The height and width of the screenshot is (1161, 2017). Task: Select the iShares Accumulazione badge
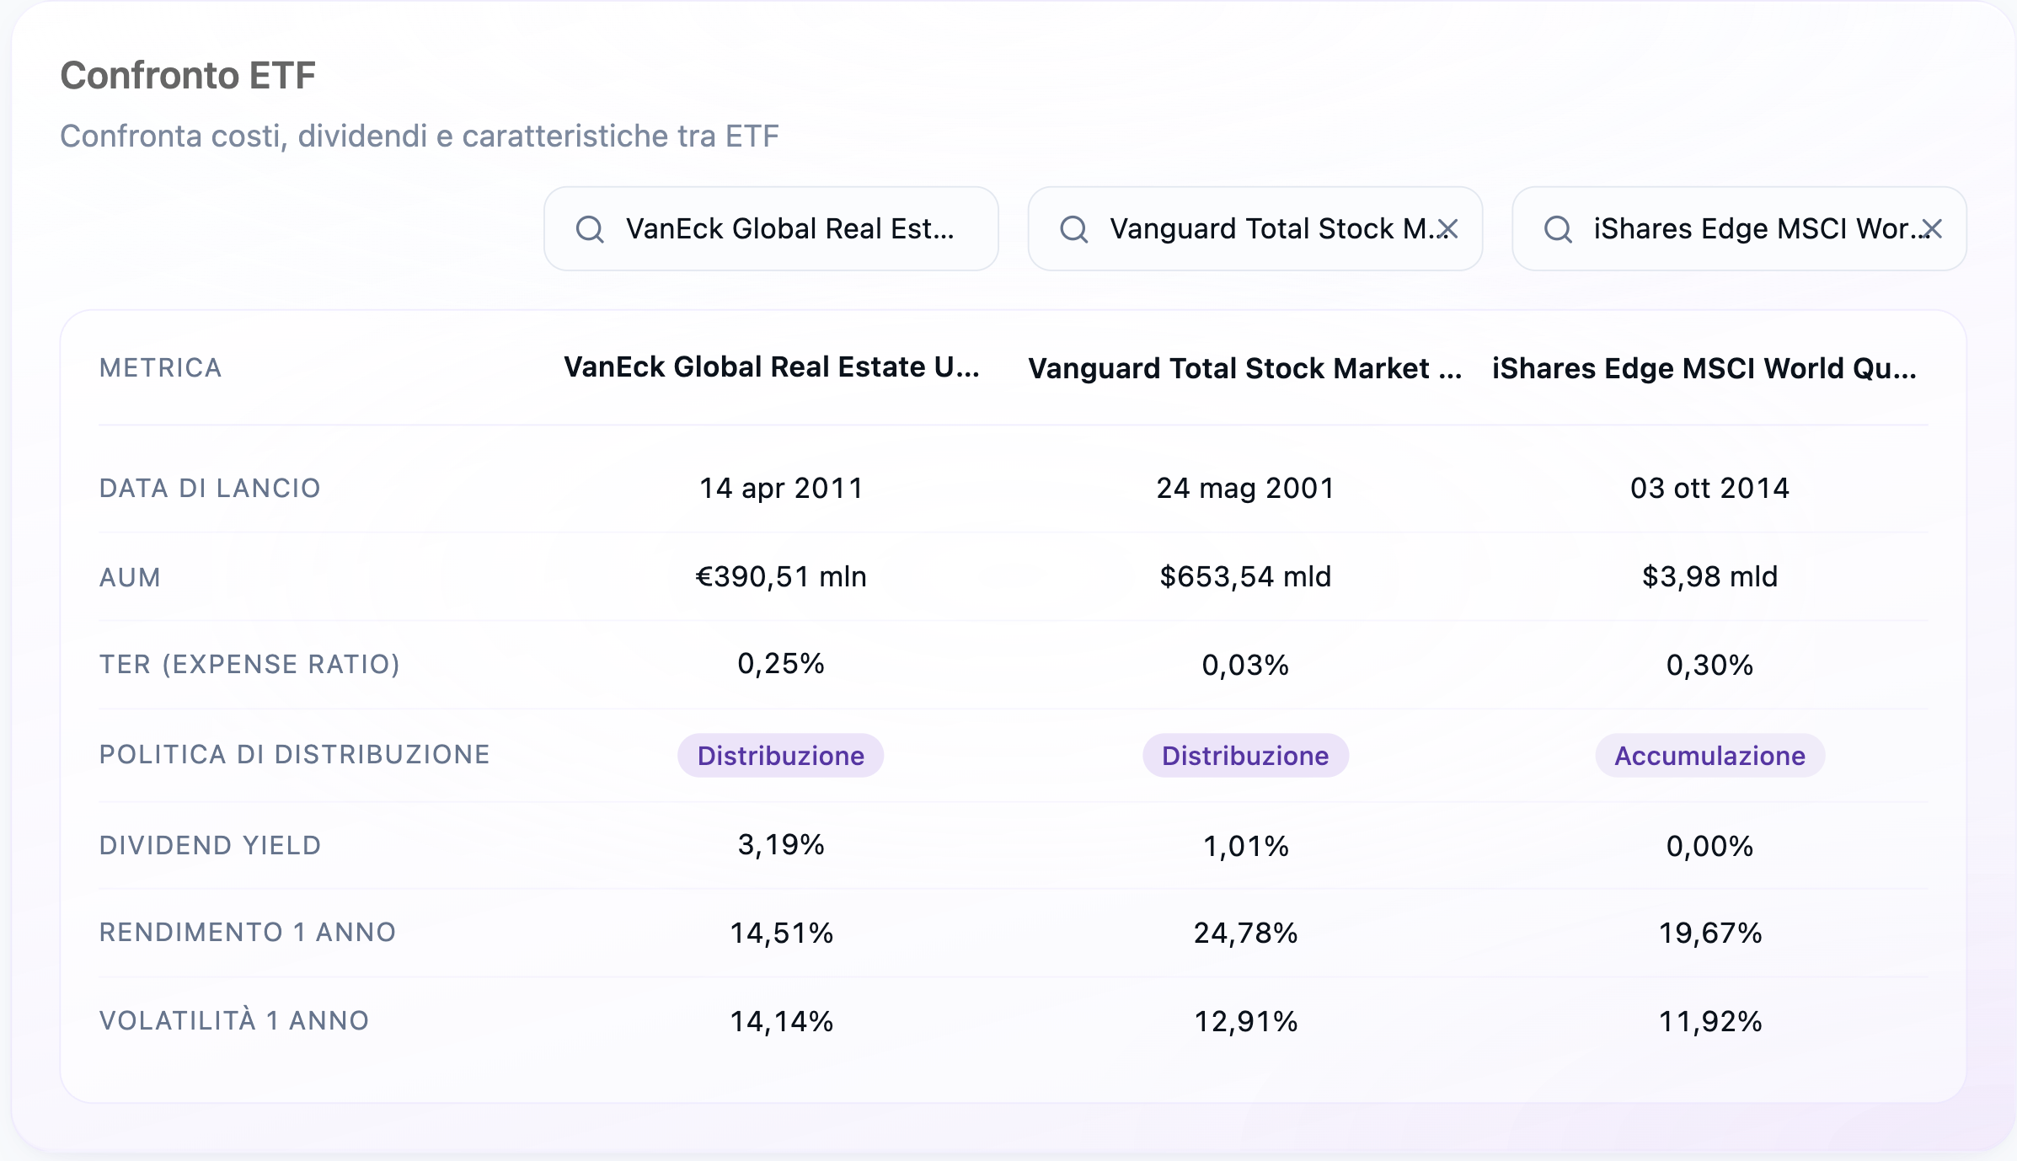[1709, 755]
